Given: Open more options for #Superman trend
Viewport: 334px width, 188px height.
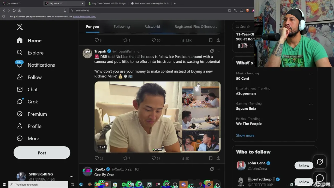Looking at the screenshot, I should tap(311, 89).
